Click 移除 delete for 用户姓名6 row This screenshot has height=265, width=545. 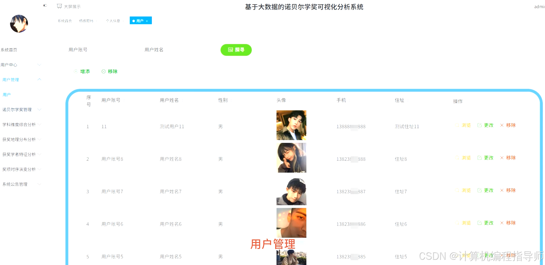click(508, 223)
